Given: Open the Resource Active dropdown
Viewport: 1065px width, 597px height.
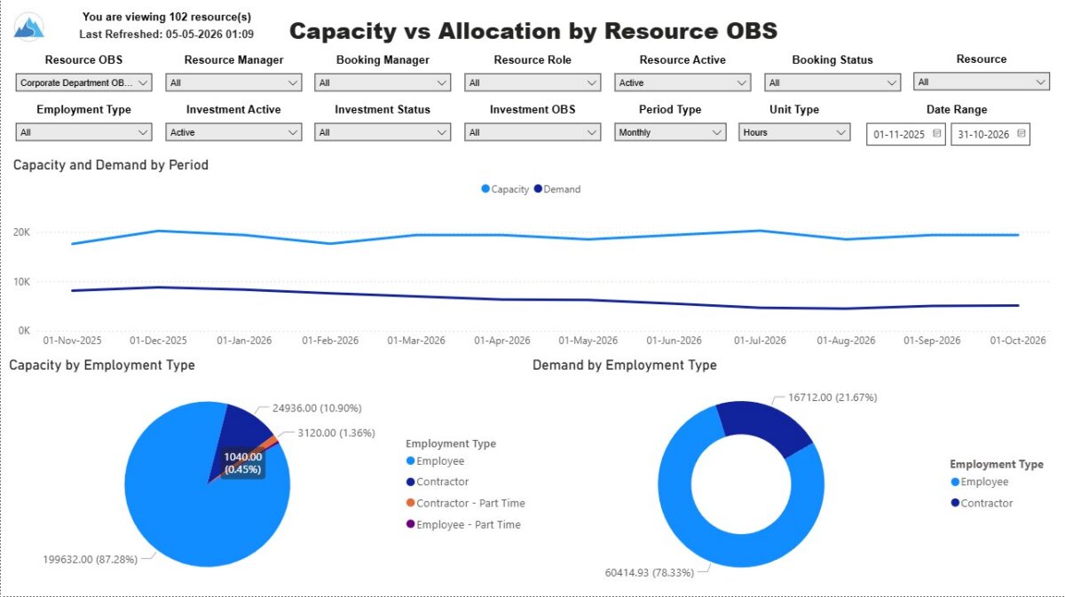Looking at the screenshot, I should coord(682,82).
